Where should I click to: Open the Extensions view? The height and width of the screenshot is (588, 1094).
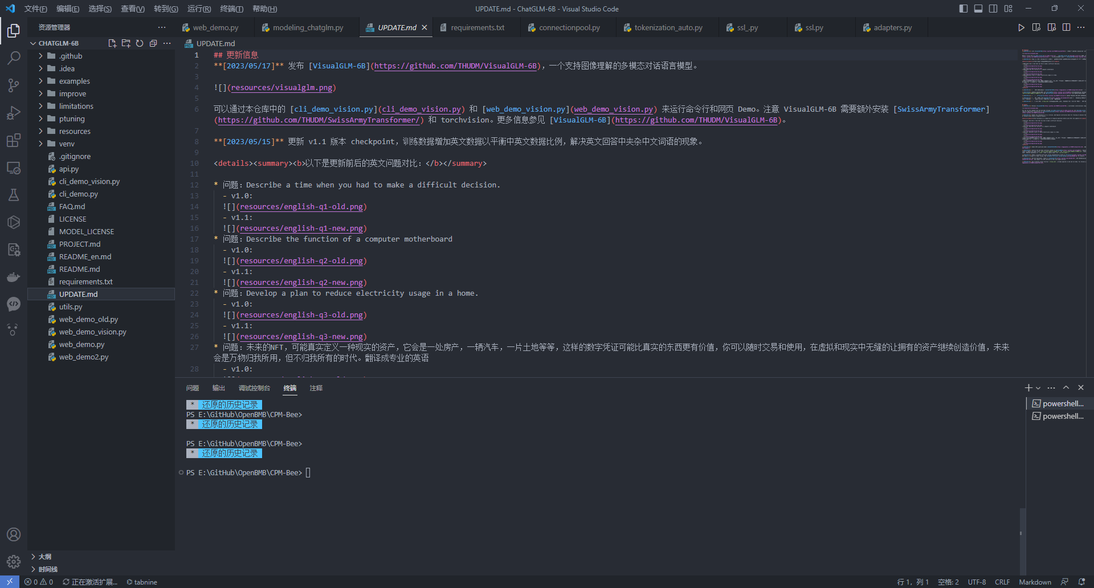(14, 140)
